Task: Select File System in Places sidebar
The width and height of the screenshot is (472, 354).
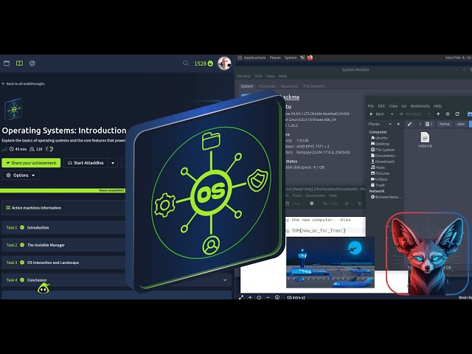Action: pyautogui.click(x=383, y=150)
